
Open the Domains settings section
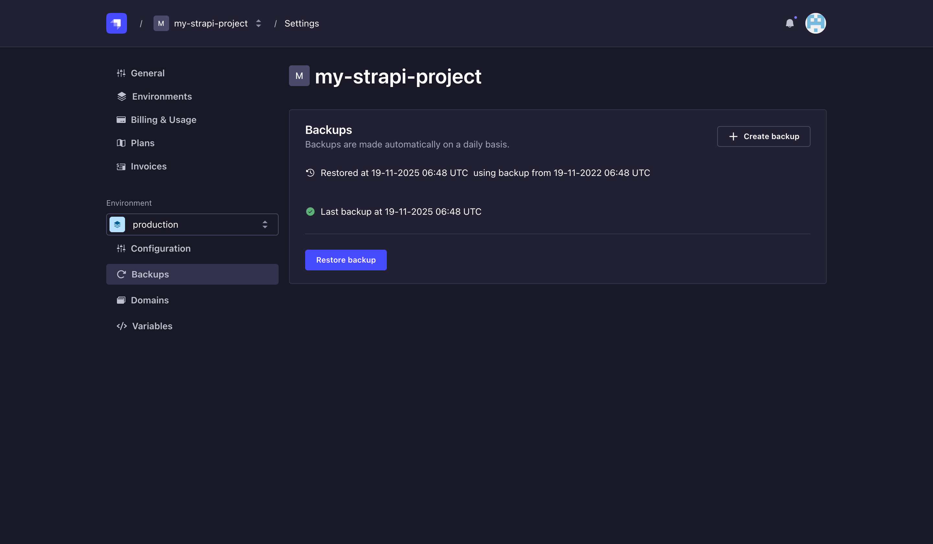point(150,300)
